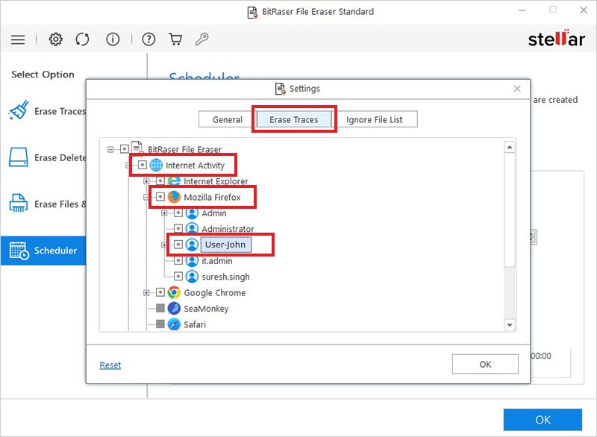Screen dimensions: 597x437
Task: Select the Safari tree label
Action: pyautogui.click(x=195, y=324)
